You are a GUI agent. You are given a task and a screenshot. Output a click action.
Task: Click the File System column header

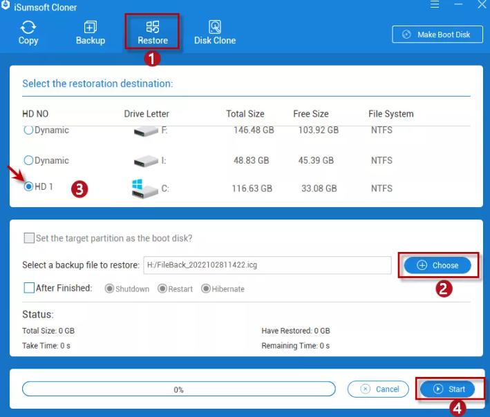[391, 114]
